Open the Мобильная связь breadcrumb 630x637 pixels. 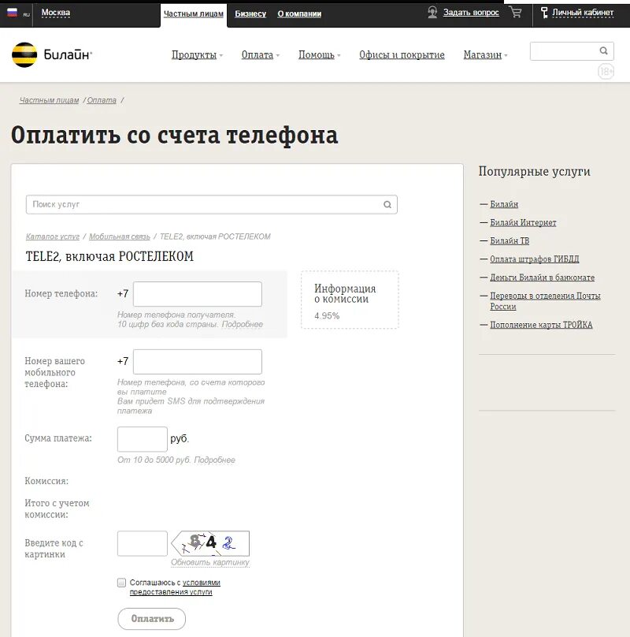pyautogui.click(x=120, y=237)
